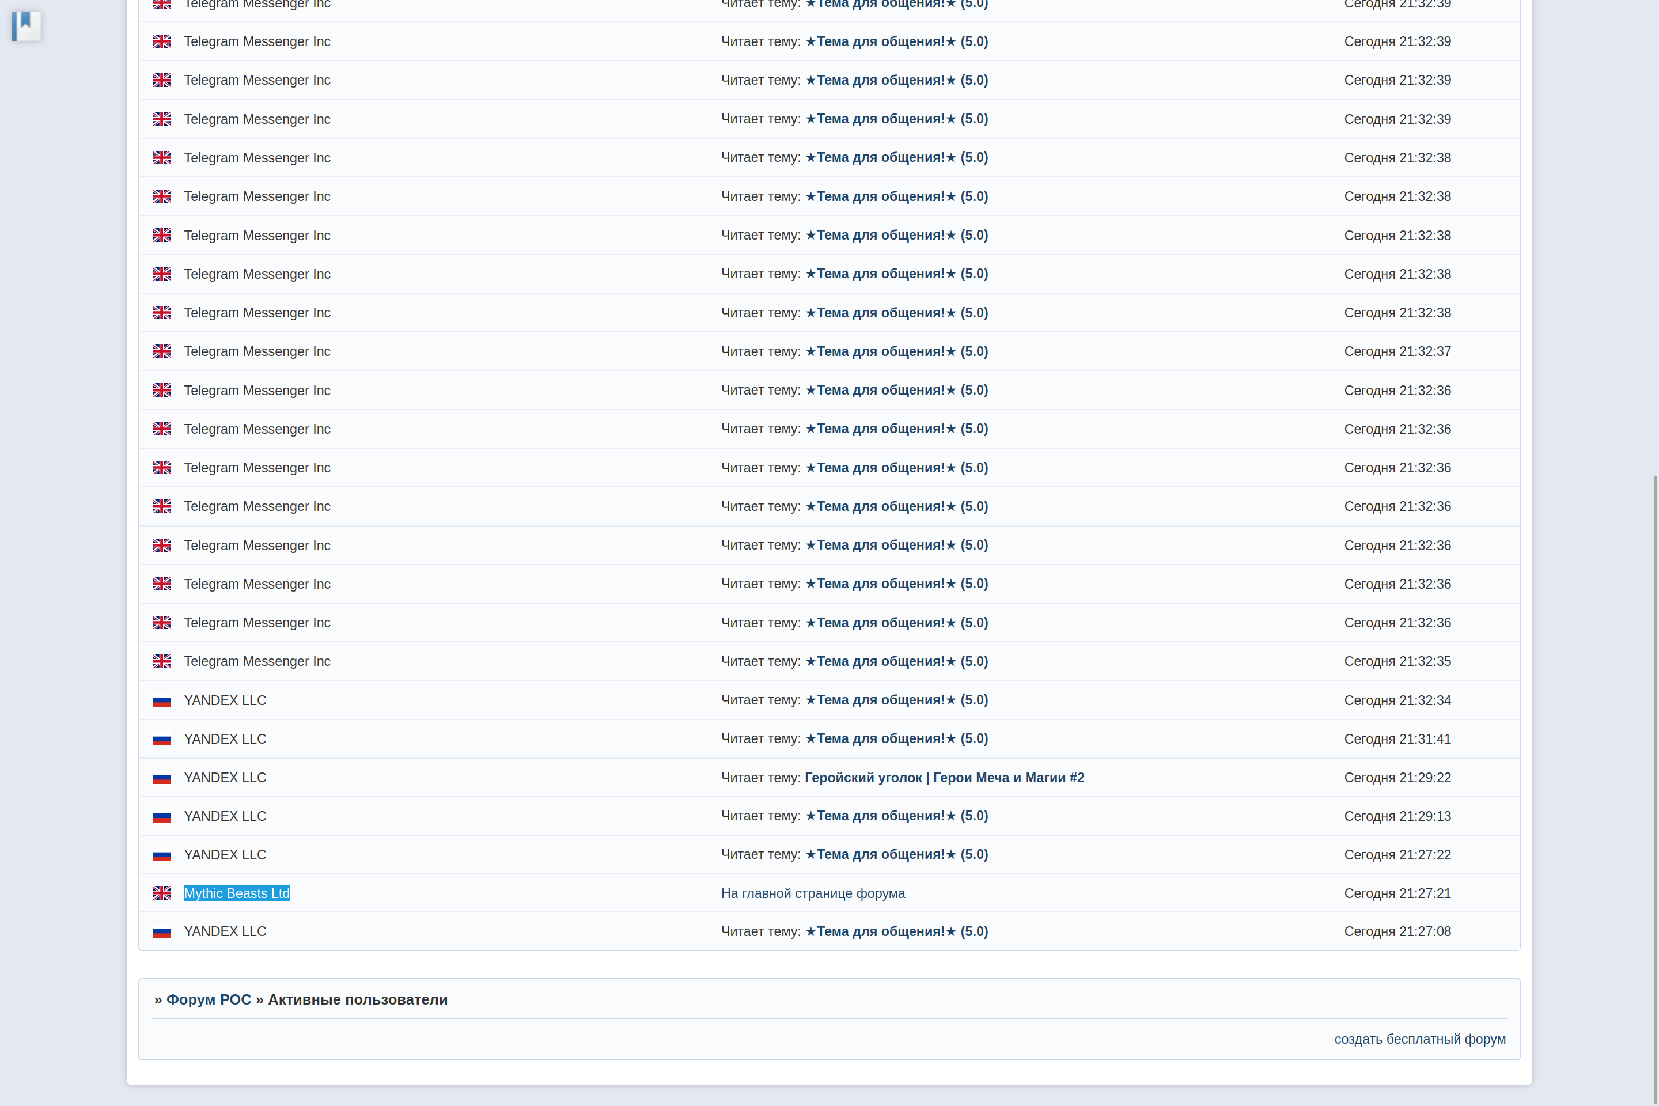
Task: Click Russian flag in 21:31:41 YANDEX row
Action: pyautogui.click(x=161, y=739)
